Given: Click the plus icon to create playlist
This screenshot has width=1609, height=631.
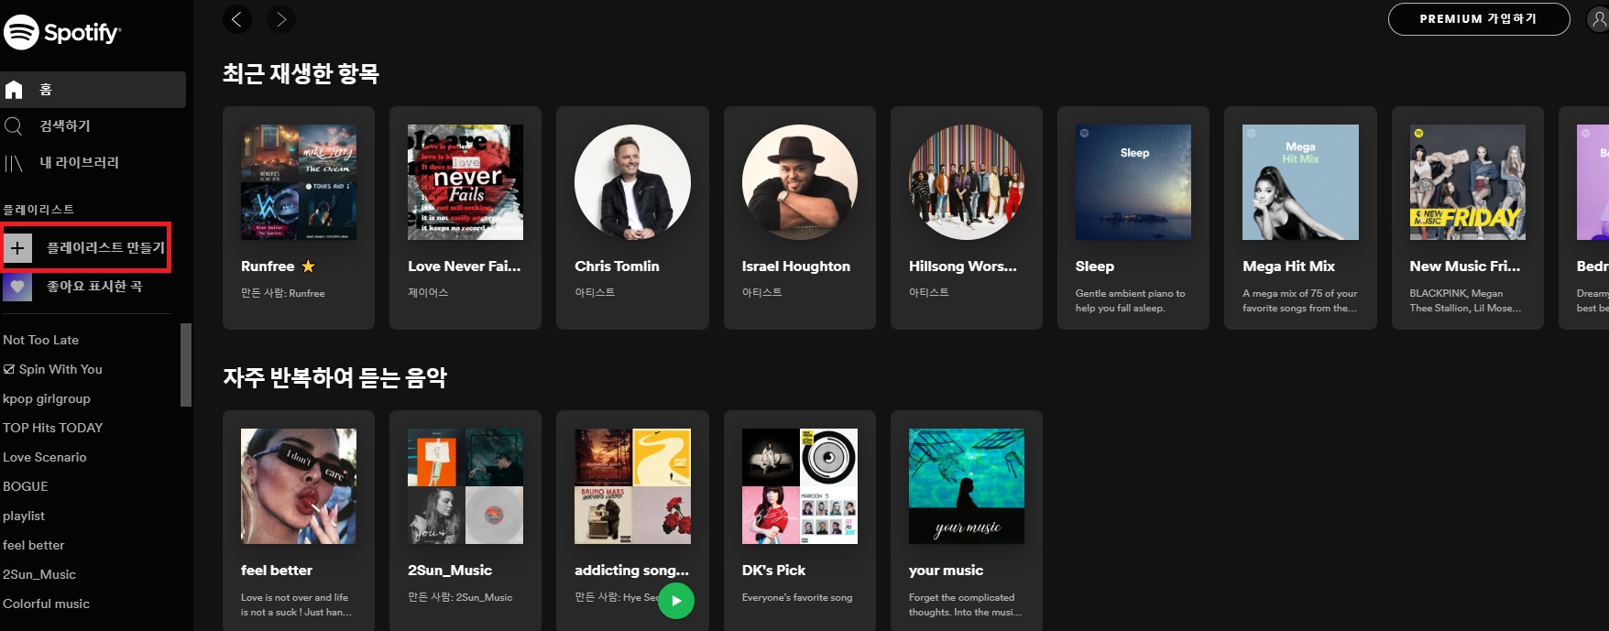Looking at the screenshot, I should click(x=17, y=248).
